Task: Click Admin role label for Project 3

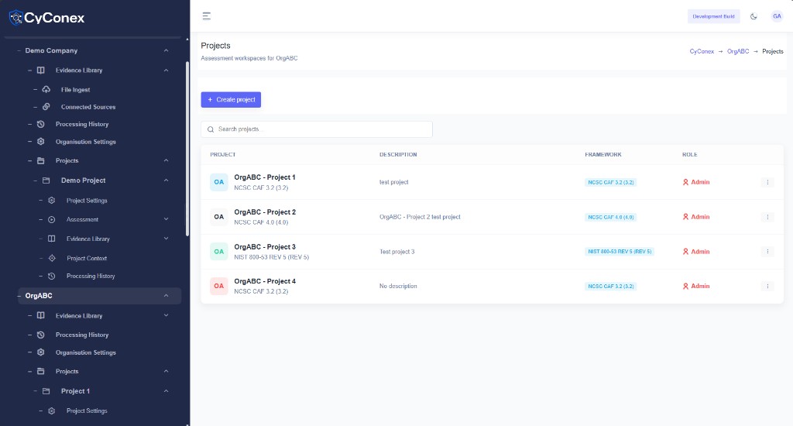Action: point(700,252)
